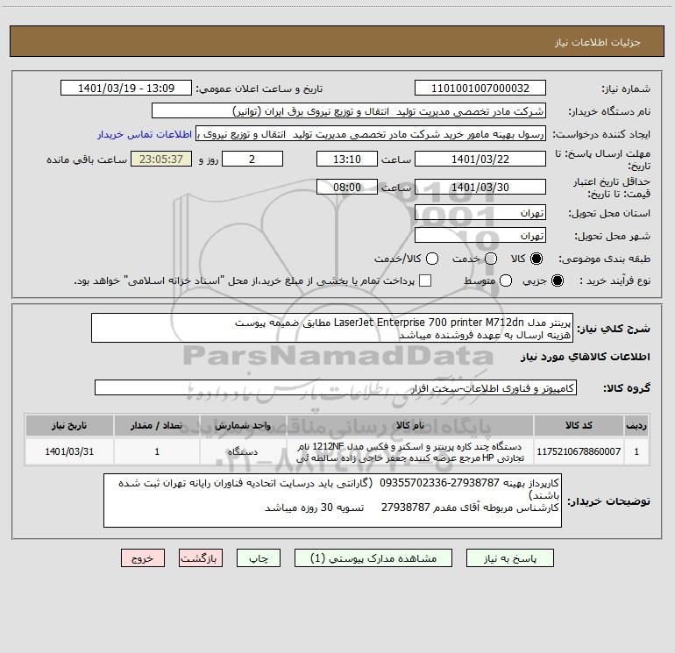Click the تعداد / مقدار column header

click(x=157, y=425)
